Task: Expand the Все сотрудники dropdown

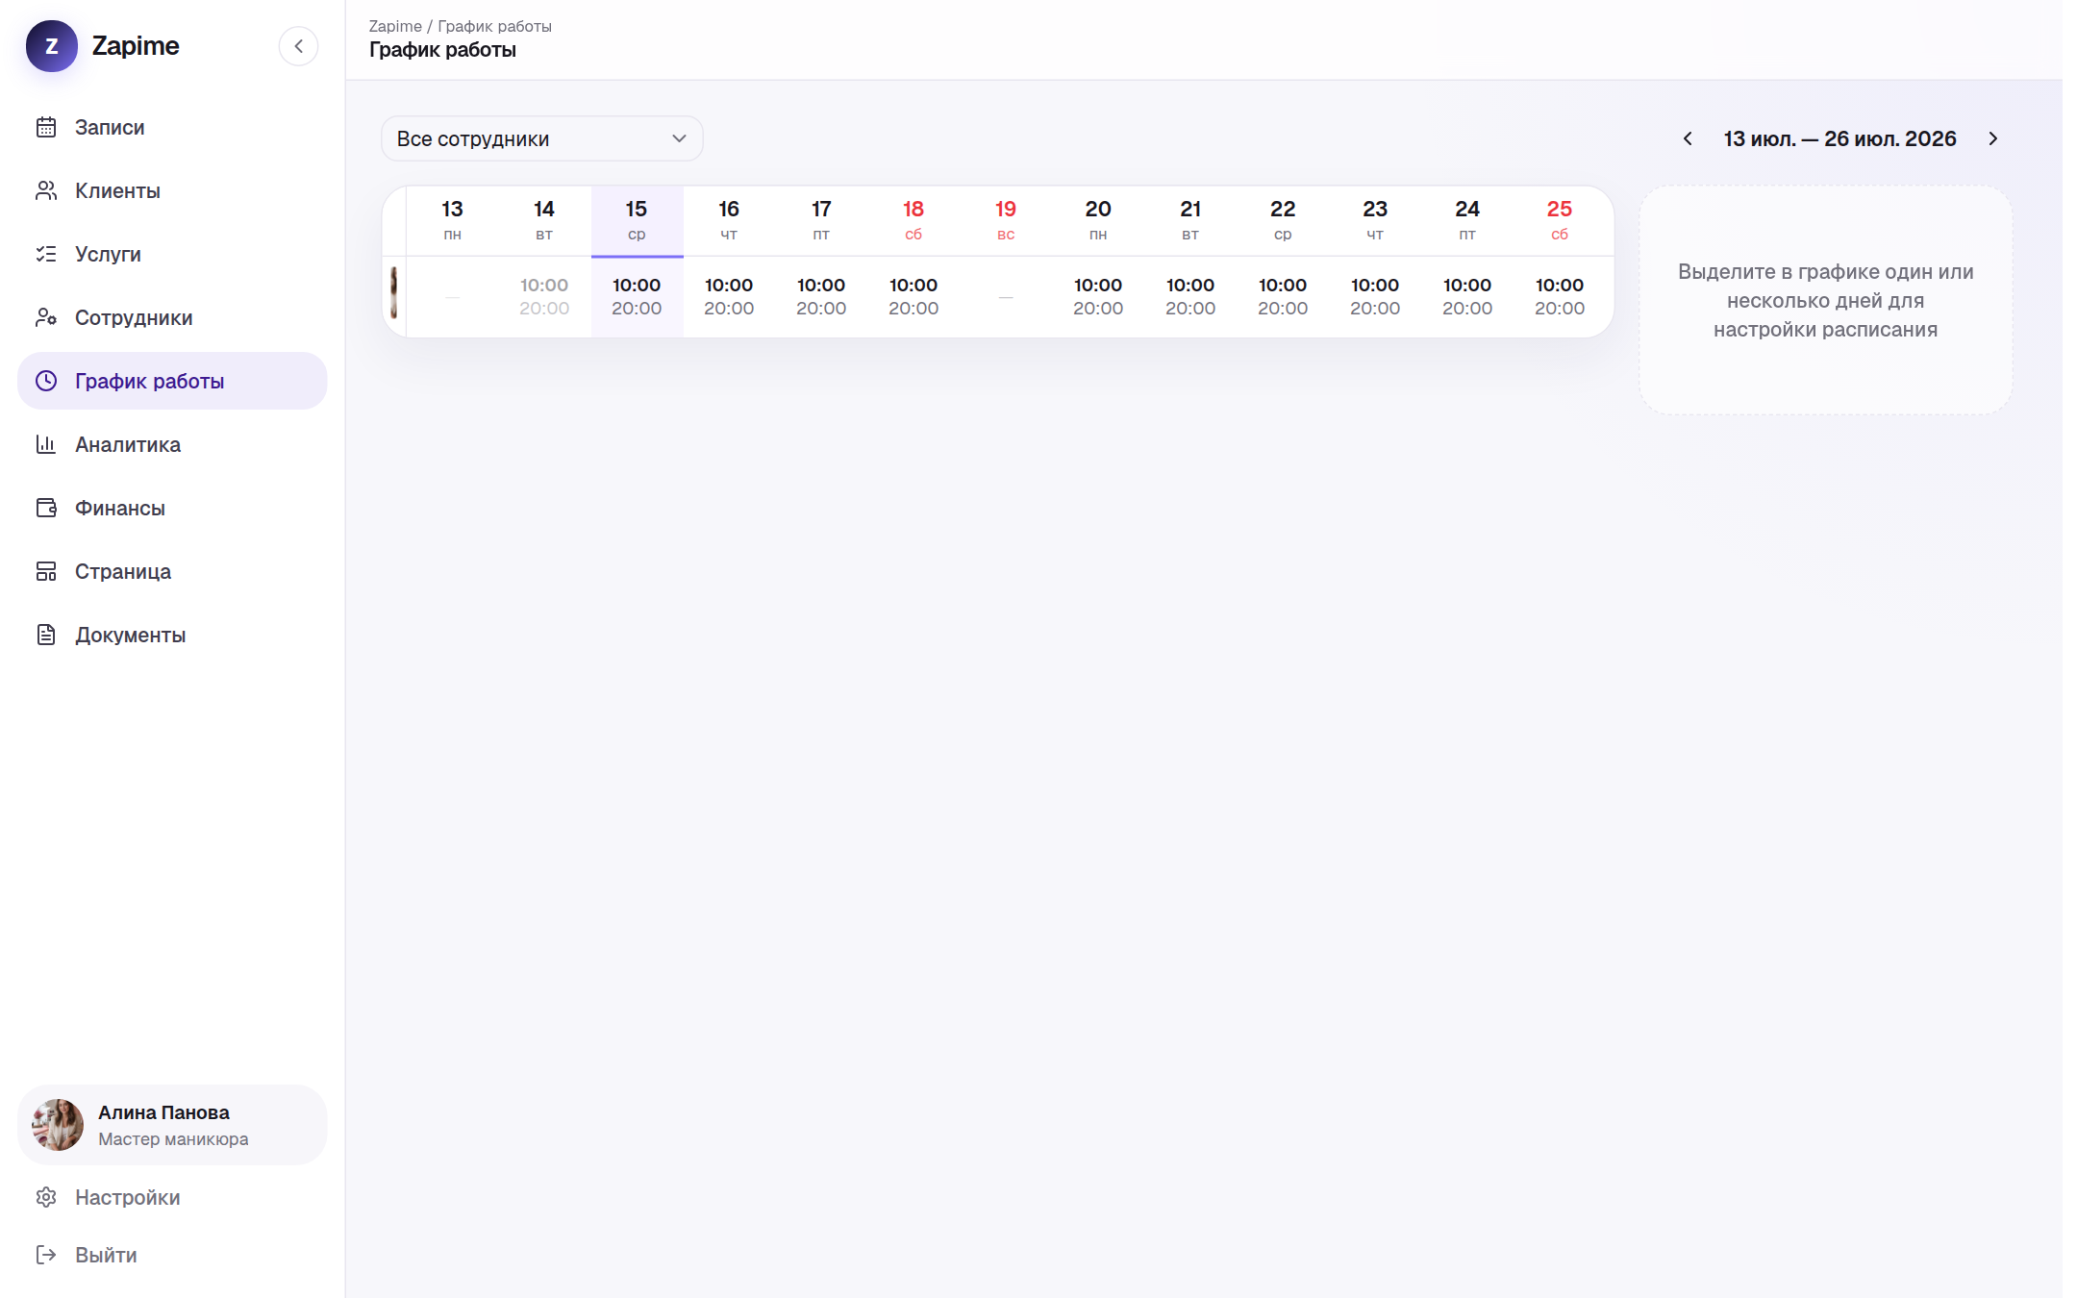Action: pyautogui.click(x=542, y=138)
